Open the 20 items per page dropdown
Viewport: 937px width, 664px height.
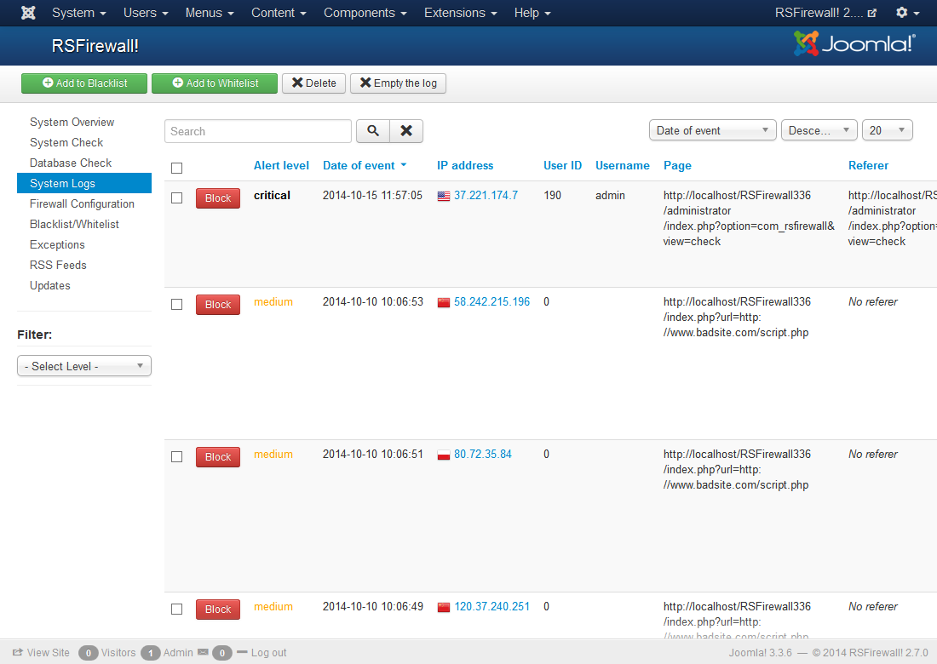click(888, 130)
